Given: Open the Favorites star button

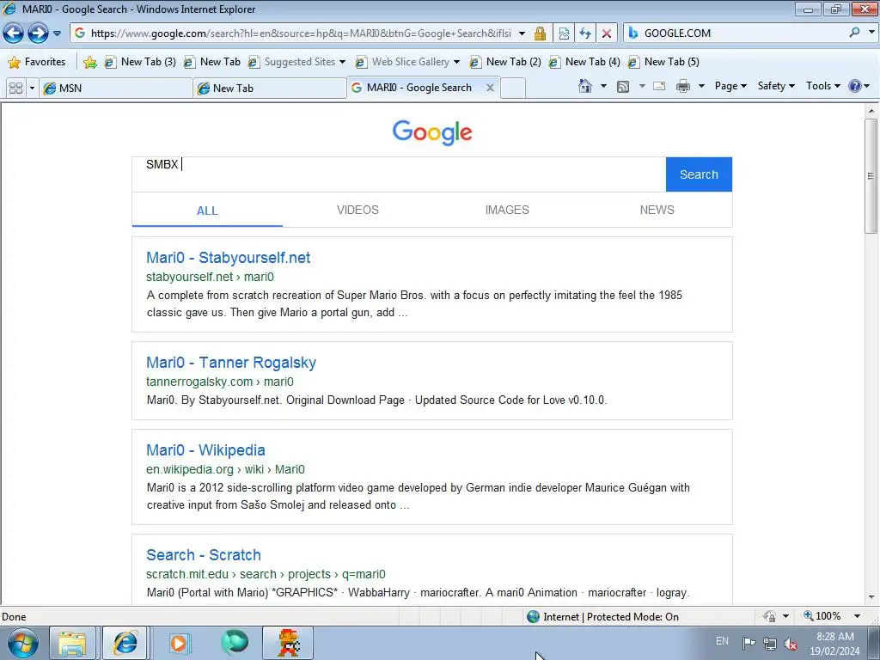Looking at the screenshot, I should [37, 62].
